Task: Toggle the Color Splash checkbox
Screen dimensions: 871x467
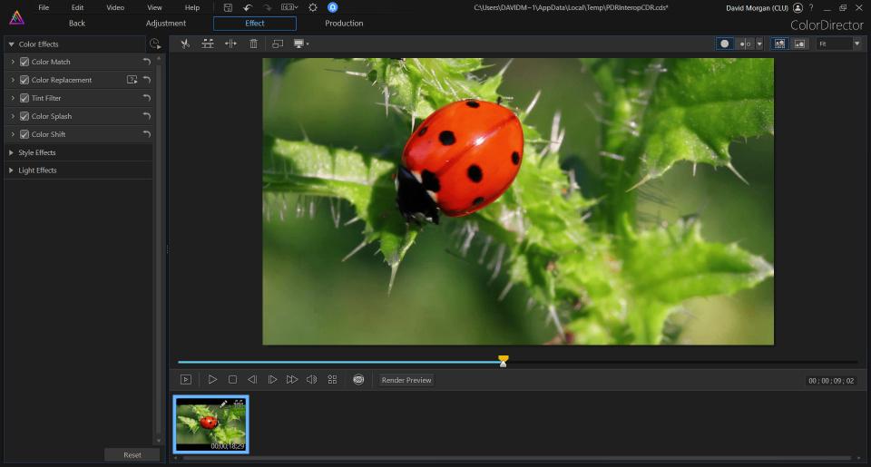Action: 24,116
